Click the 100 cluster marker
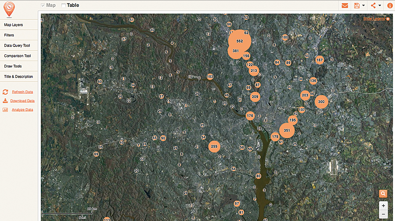Viewport: 395px width, 221px height. point(285,37)
